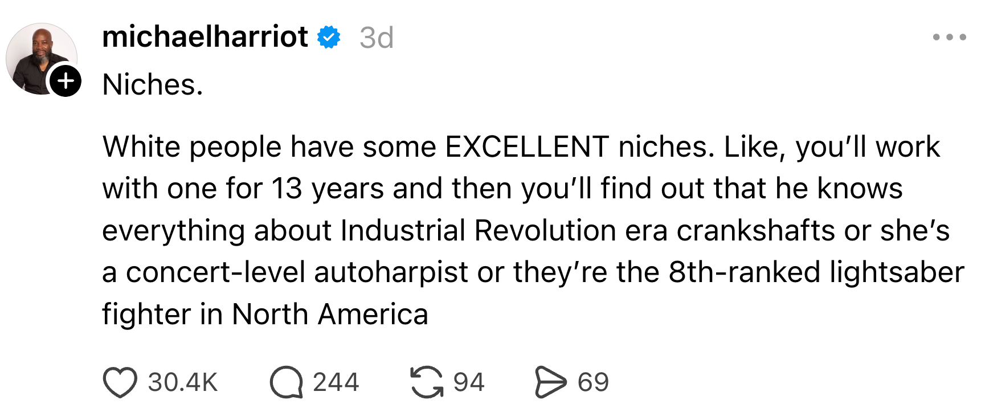Click the word "lightsaber" in the post
The width and height of the screenshot is (981, 416).
897,272
